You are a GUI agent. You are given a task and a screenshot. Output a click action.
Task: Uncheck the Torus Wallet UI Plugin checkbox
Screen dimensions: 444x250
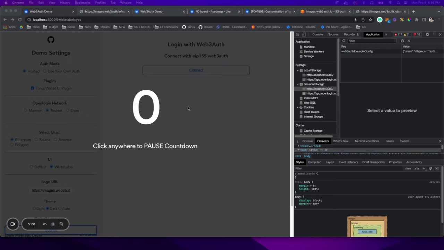click(33, 88)
